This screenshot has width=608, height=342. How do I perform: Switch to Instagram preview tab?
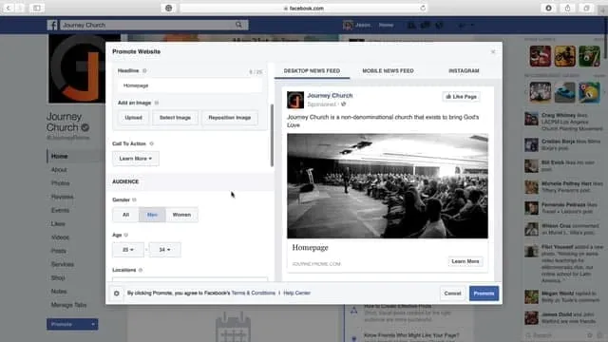[x=464, y=71]
